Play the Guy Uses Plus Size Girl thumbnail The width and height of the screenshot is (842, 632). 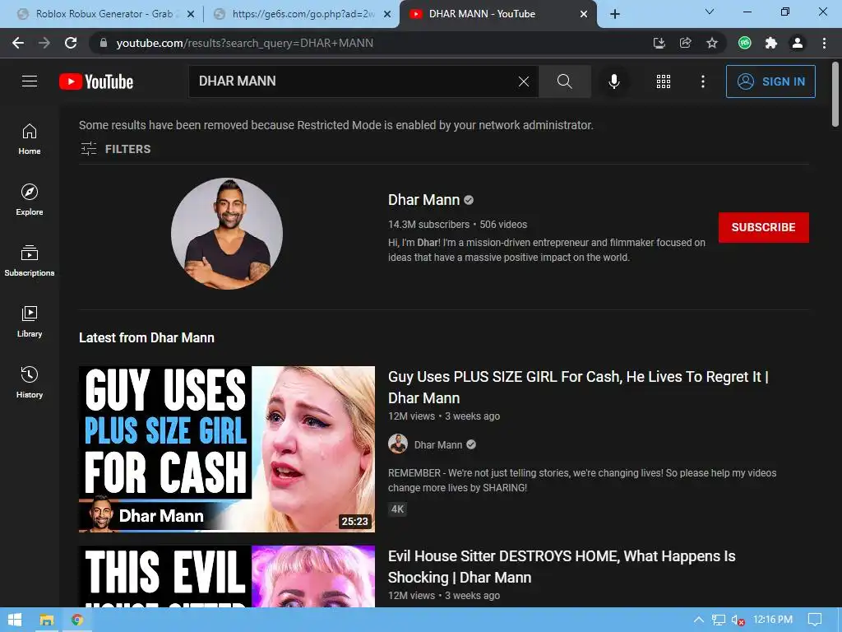[x=227, y=449]
